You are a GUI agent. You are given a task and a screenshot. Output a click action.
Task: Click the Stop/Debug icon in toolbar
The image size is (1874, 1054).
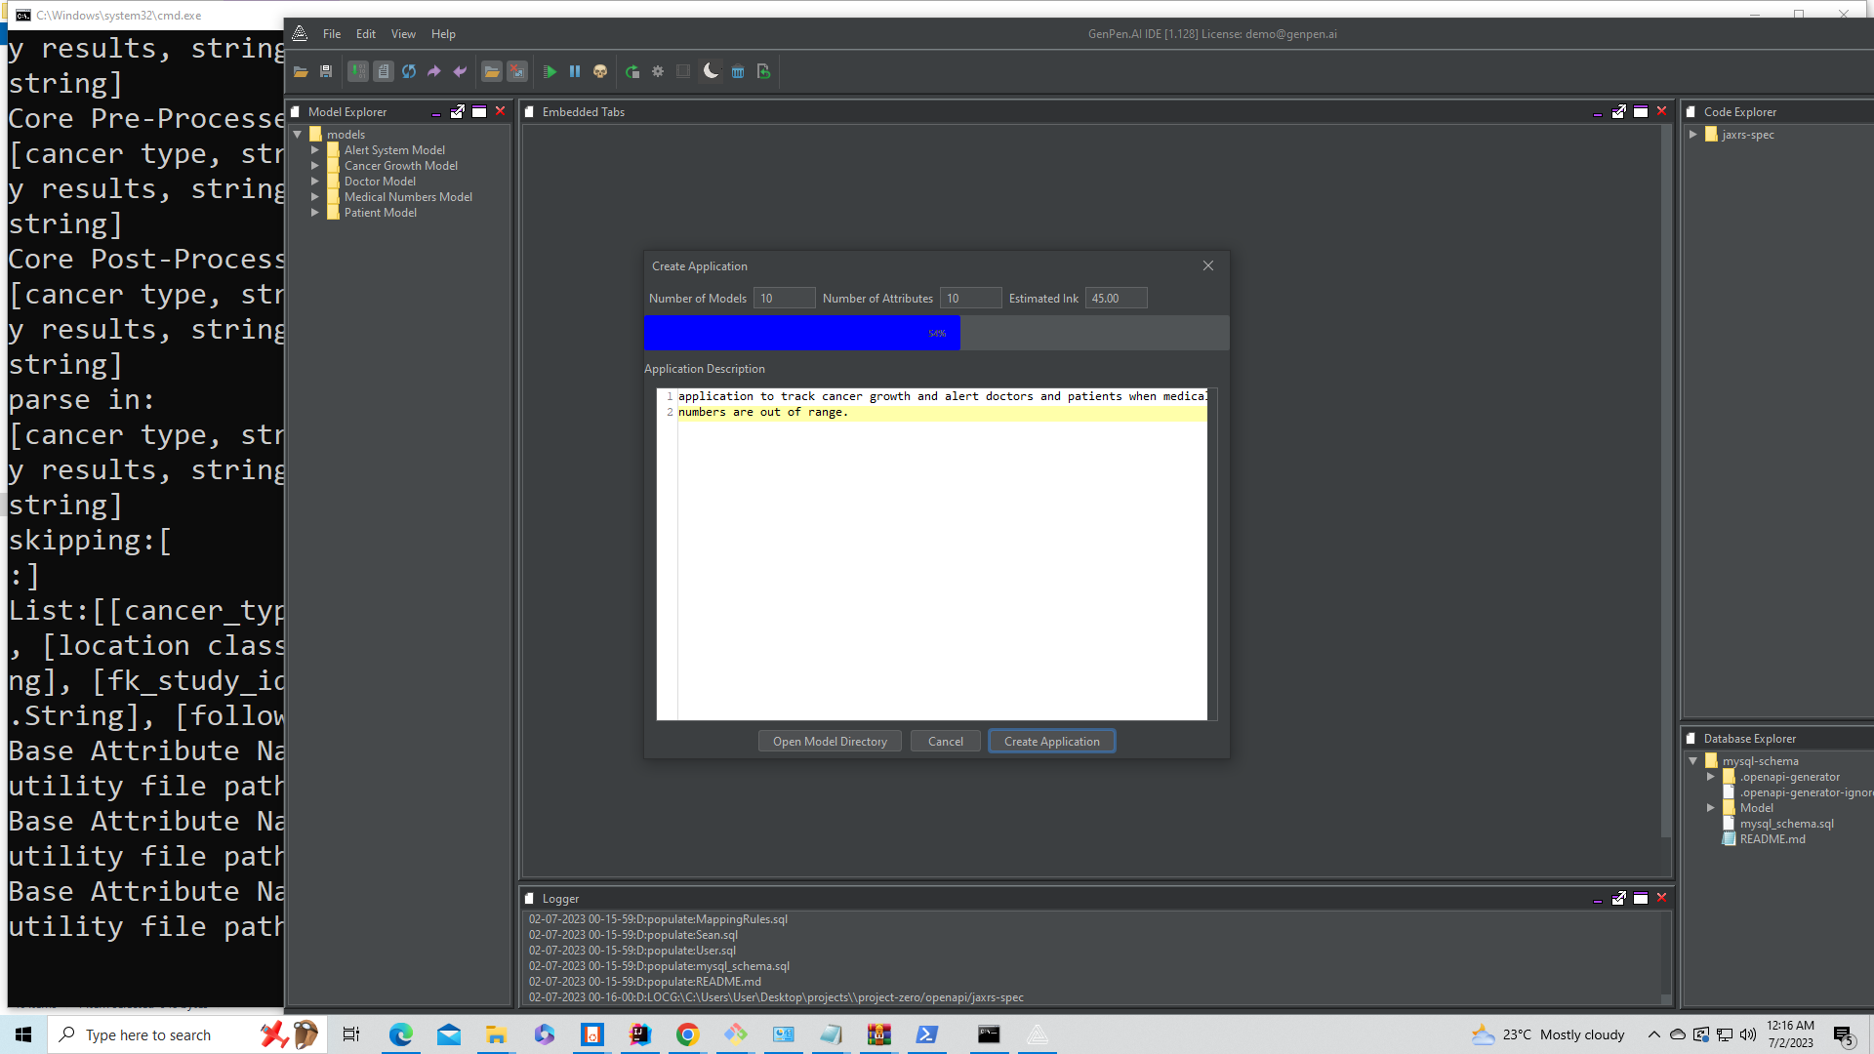pyautogui.click(x=601, y=71)
